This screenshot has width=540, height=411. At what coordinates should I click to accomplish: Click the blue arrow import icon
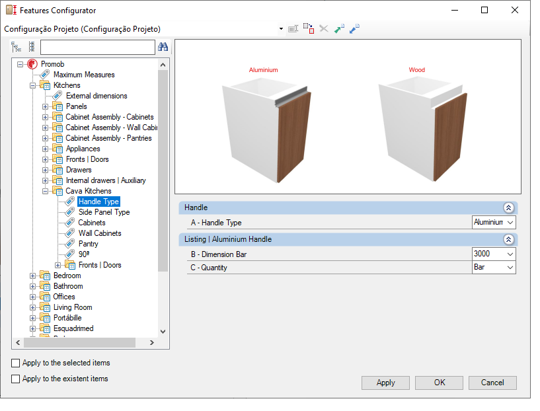(354, 28)
